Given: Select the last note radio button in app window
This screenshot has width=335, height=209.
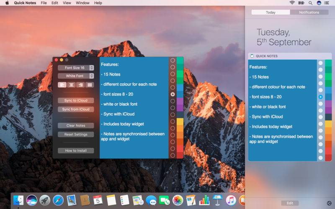Looking at the screenshot, I should (173, 155).
